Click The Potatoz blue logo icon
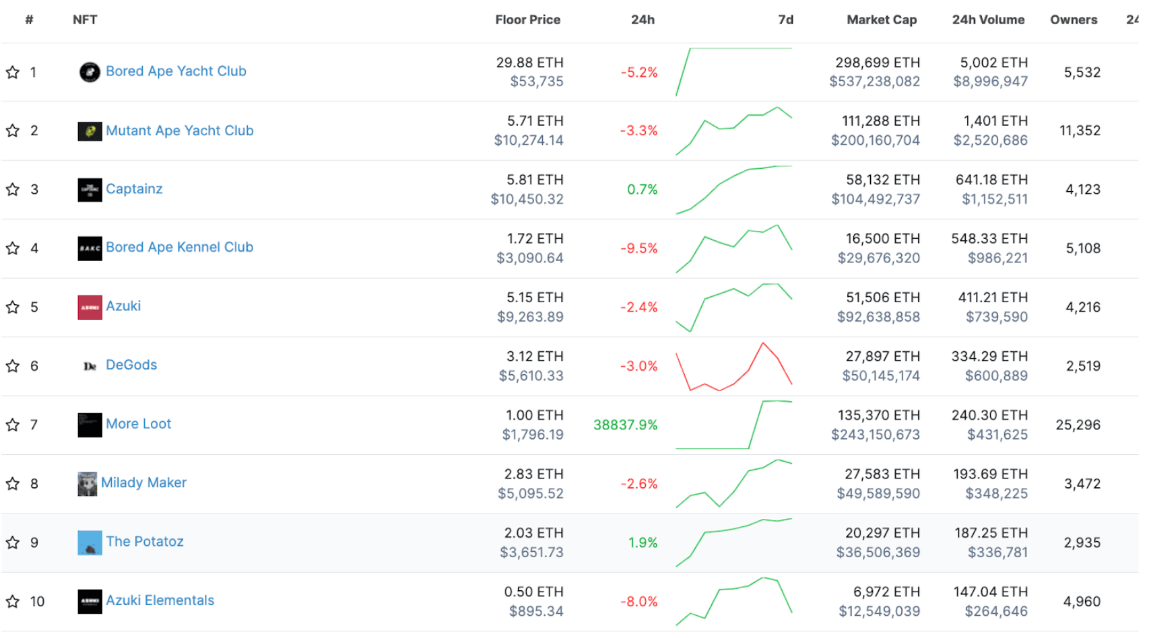Image resolution: width=1149 pixels, height=638 pixels. [x=90, y=543]
